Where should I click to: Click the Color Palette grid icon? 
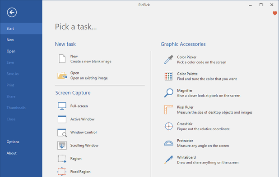click(x=168, y=76)
